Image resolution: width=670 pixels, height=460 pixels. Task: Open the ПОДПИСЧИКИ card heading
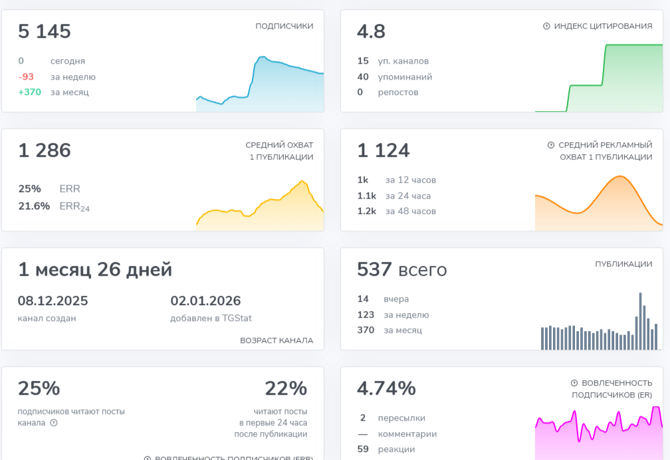pyautogui.click(x=284, y=26)
